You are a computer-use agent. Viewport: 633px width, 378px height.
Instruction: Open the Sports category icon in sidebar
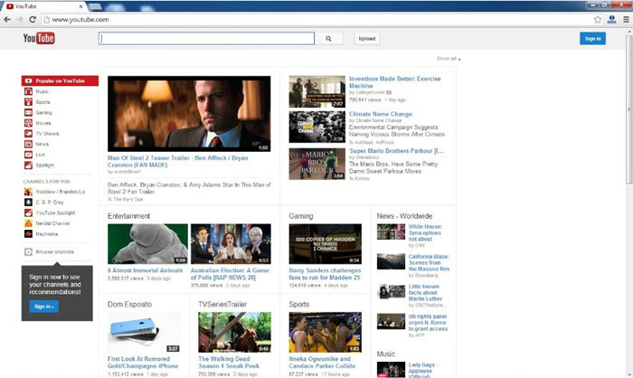tap(28, 102)
